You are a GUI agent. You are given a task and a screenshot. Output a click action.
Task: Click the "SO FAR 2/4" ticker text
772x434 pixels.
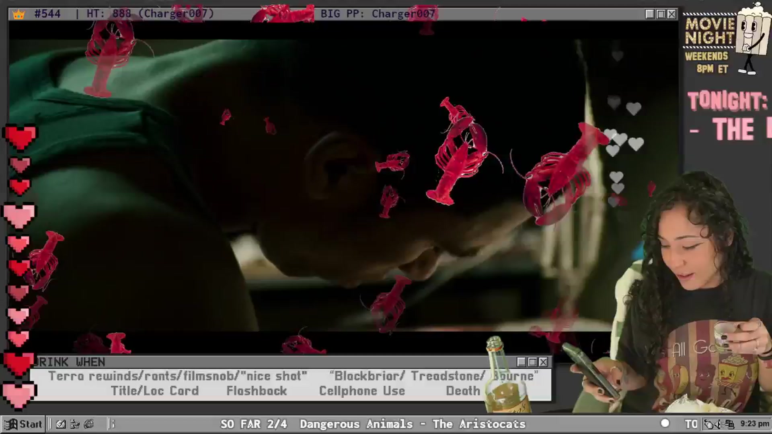tap(254, 424)
